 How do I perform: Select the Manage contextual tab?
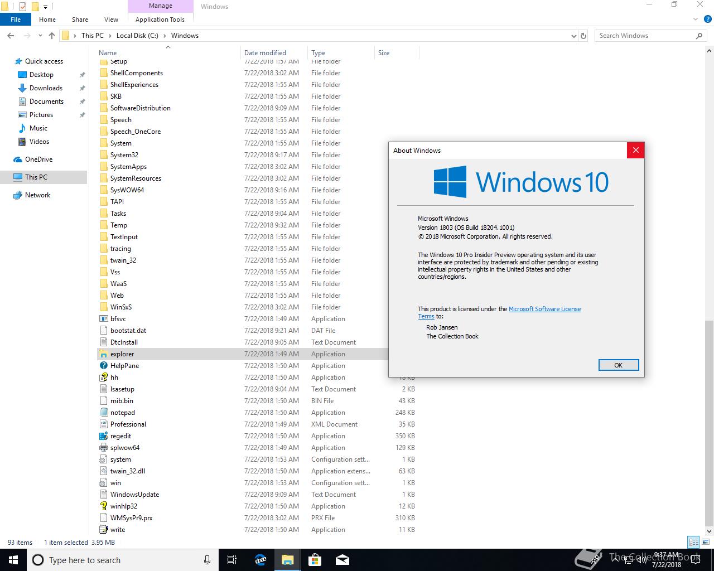[x=161, y=6]
